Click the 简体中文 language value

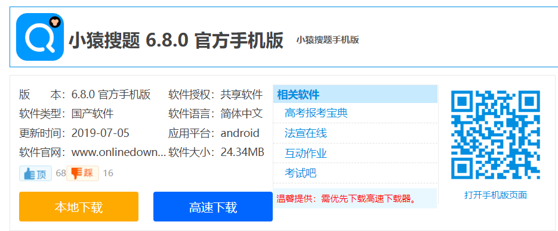242,114
